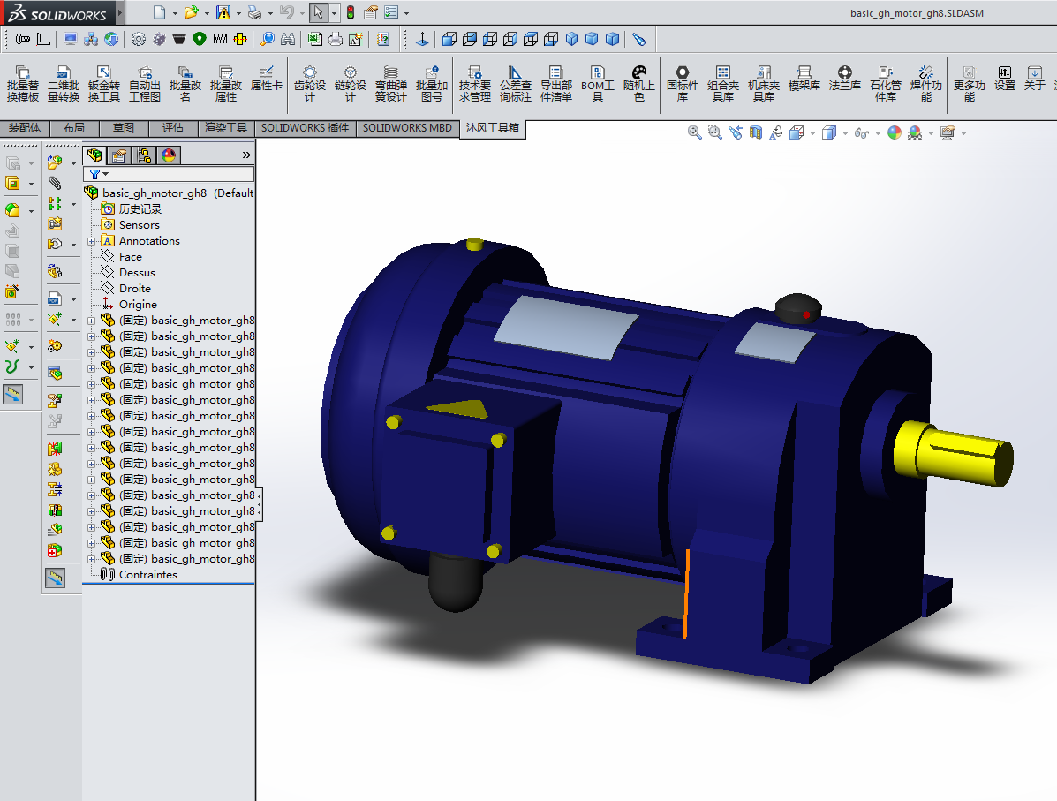Screen dimensions: 1057x801
Task: Click the 设置 settings button
Action: (1004, 79)
